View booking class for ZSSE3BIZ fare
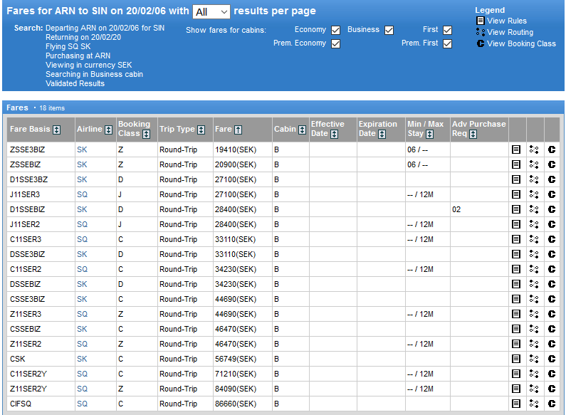Viewport: 566px width, 415px height. click(551, 149)
